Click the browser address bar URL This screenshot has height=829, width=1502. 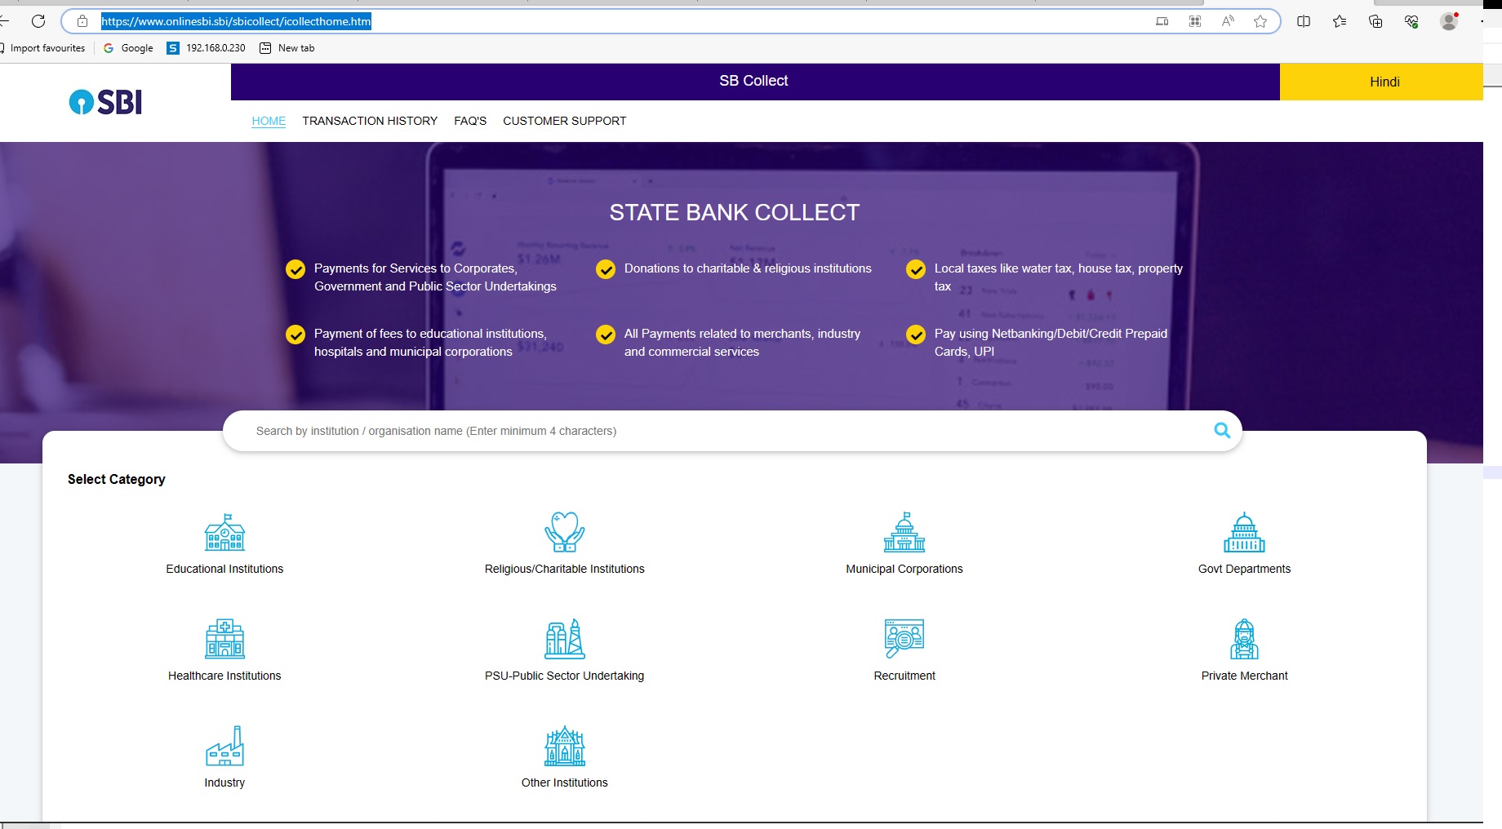tap(236, 21)
